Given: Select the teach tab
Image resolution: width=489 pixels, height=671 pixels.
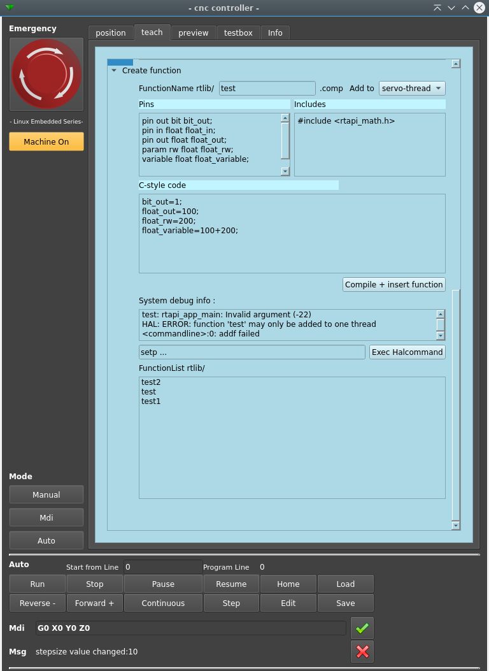Looking at the screenshot, I should click(x=152, y=32).
